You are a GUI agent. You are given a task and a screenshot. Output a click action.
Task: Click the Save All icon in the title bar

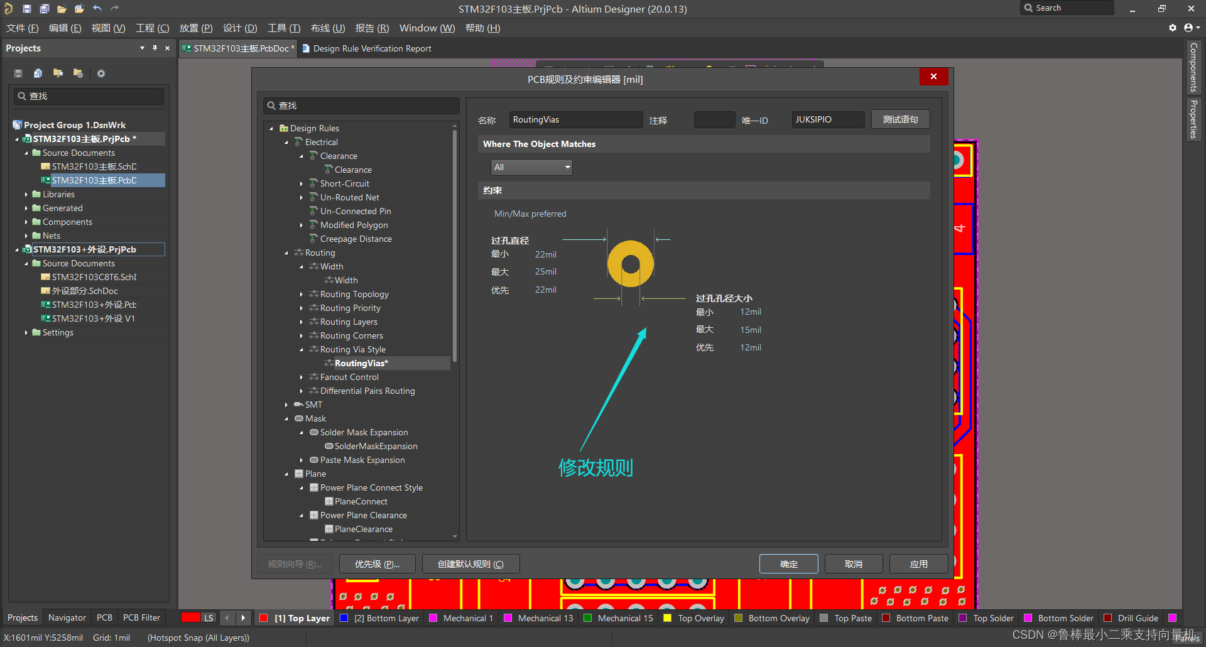coord(44,9)
